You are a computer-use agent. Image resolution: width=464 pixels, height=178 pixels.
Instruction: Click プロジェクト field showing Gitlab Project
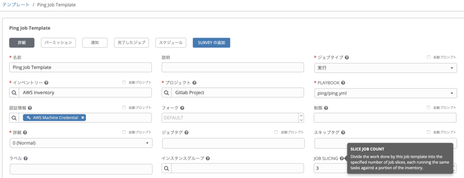click(x=237, y=92)
